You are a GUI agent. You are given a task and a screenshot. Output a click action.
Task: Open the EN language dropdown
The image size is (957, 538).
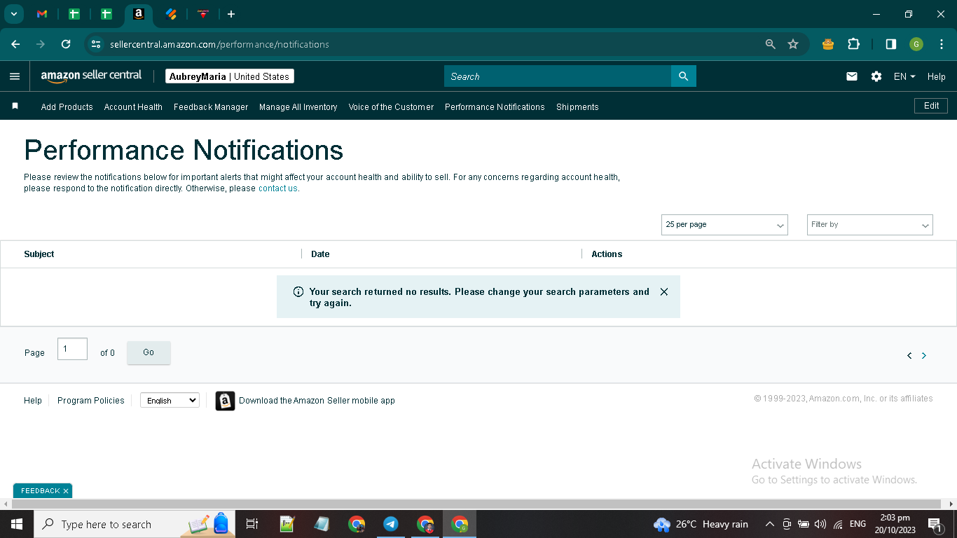[x=904, y=76]
